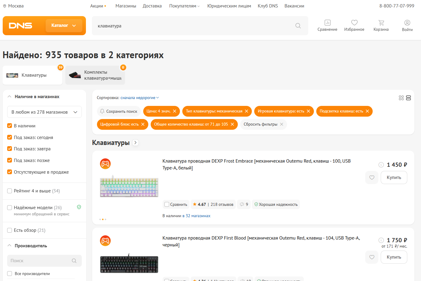Open the Покупателям dropdown menu
This screenshot has width=421, height=281.
click(x=184, y=6)
